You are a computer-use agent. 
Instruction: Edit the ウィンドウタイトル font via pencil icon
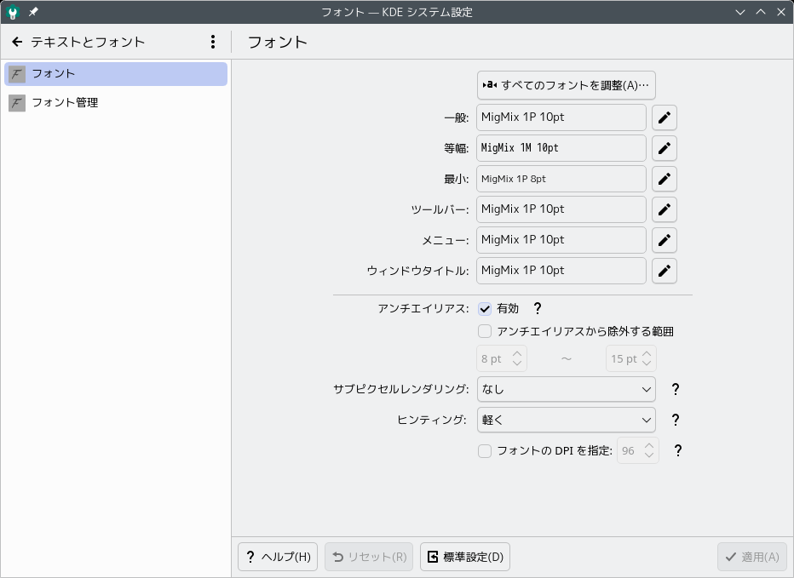pyautogui.click(x=664, y=271)
